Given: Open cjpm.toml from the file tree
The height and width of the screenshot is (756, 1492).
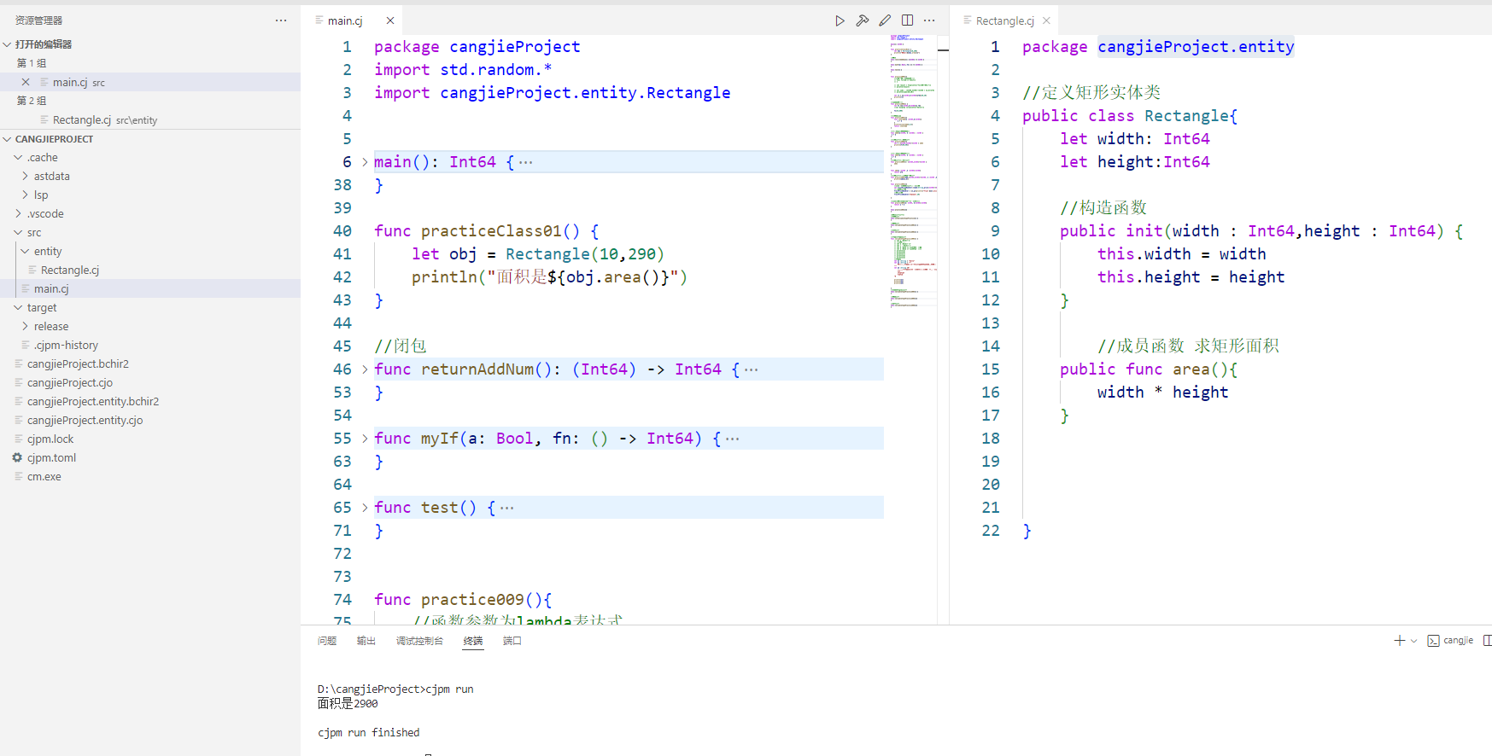Looking at the screenshot, I should point(51,458).
